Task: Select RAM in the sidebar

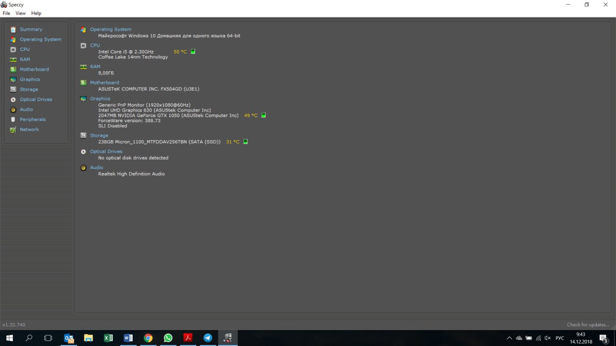Action: (25, 60)
